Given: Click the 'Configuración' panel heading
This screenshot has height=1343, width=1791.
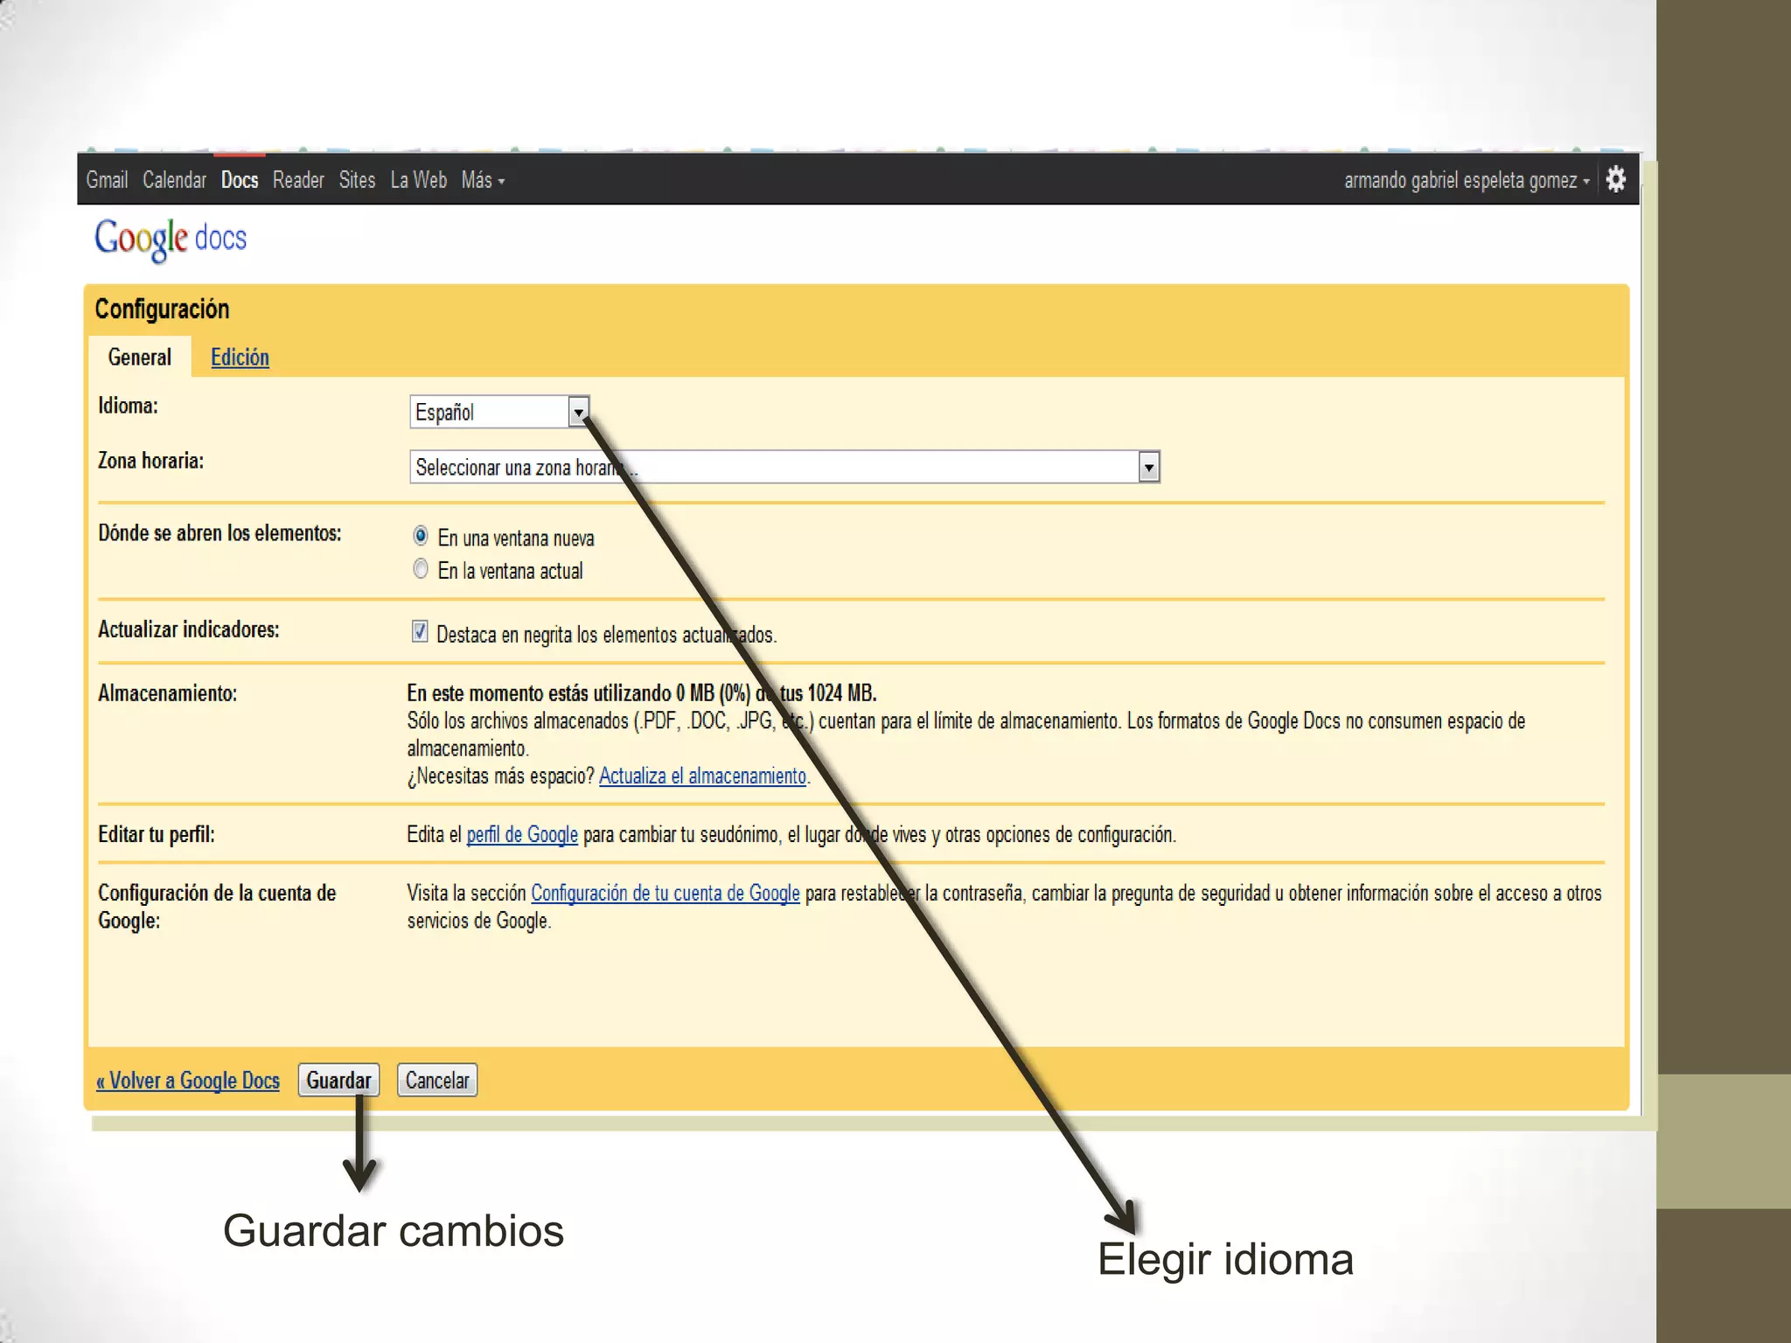Looking at the screenshot, I should pyautogui.click(x=162, y=309).
